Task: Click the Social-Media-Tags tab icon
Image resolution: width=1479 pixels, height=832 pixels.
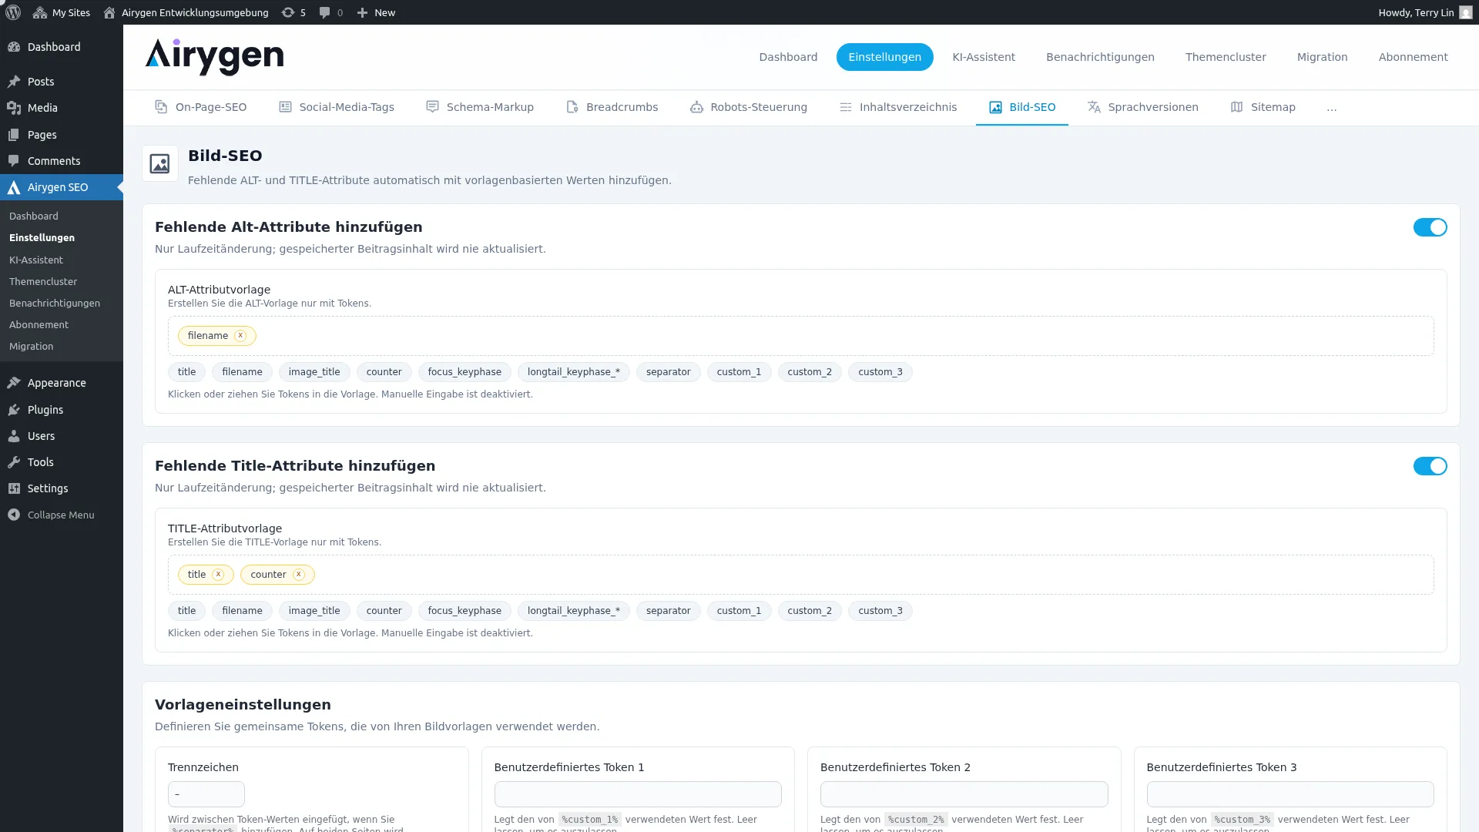Action: coord(285,107)
